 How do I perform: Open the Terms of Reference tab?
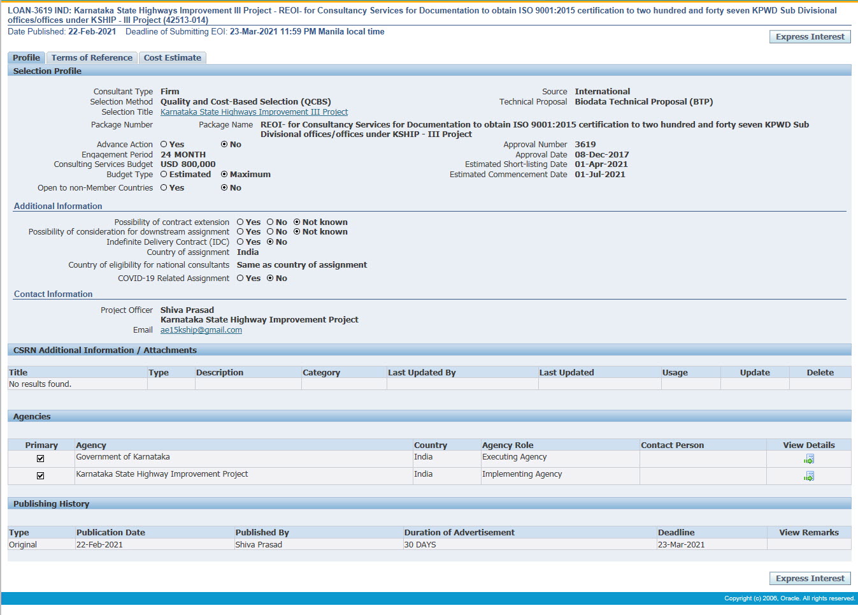92,58
